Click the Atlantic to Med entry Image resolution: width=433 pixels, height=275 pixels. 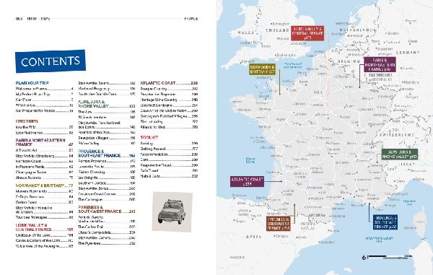170,127
